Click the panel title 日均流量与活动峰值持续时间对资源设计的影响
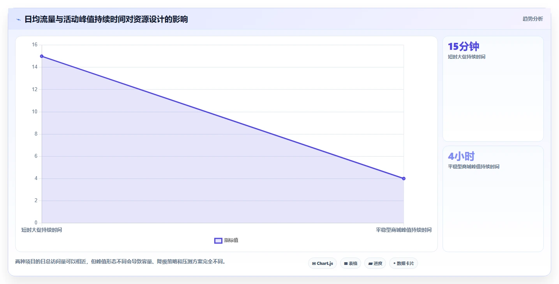This screenshot has height=284, width=559. coord(106,19)
